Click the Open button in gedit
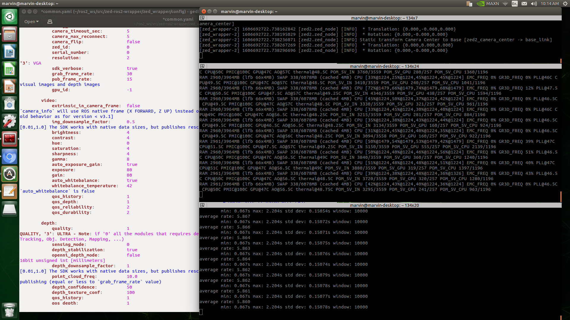This screenshot has height=320, width=570. click(29, 22)
